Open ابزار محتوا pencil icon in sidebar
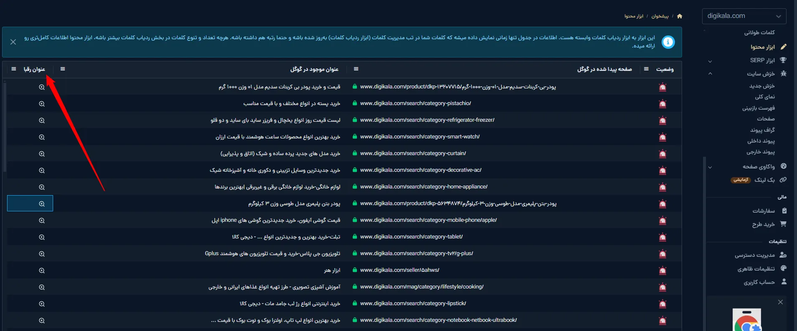797x331 pixels. [784, 47]
